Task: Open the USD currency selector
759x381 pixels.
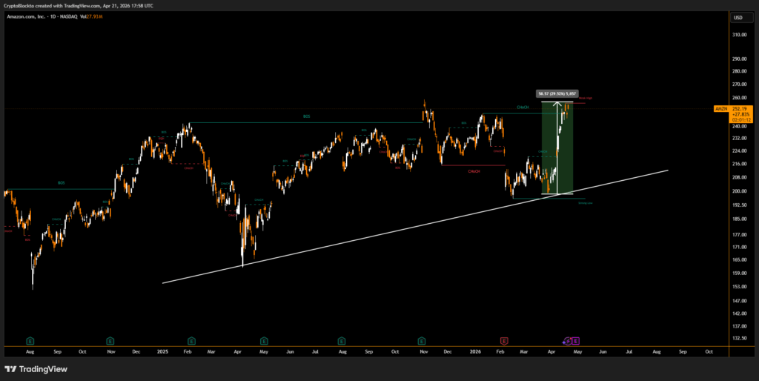Action: (738, 17)
